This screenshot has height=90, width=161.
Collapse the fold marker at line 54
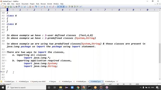6,55
